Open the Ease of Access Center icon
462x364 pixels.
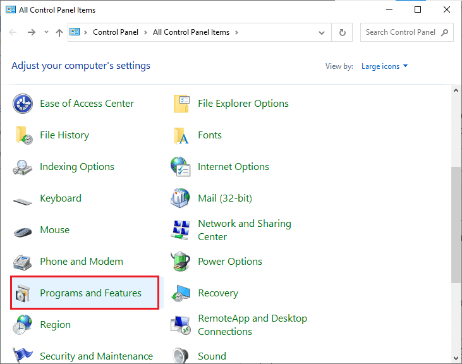coord(23,104)
